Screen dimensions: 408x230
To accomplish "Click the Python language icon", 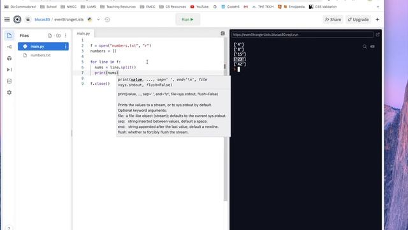I will tap(90, 19).
